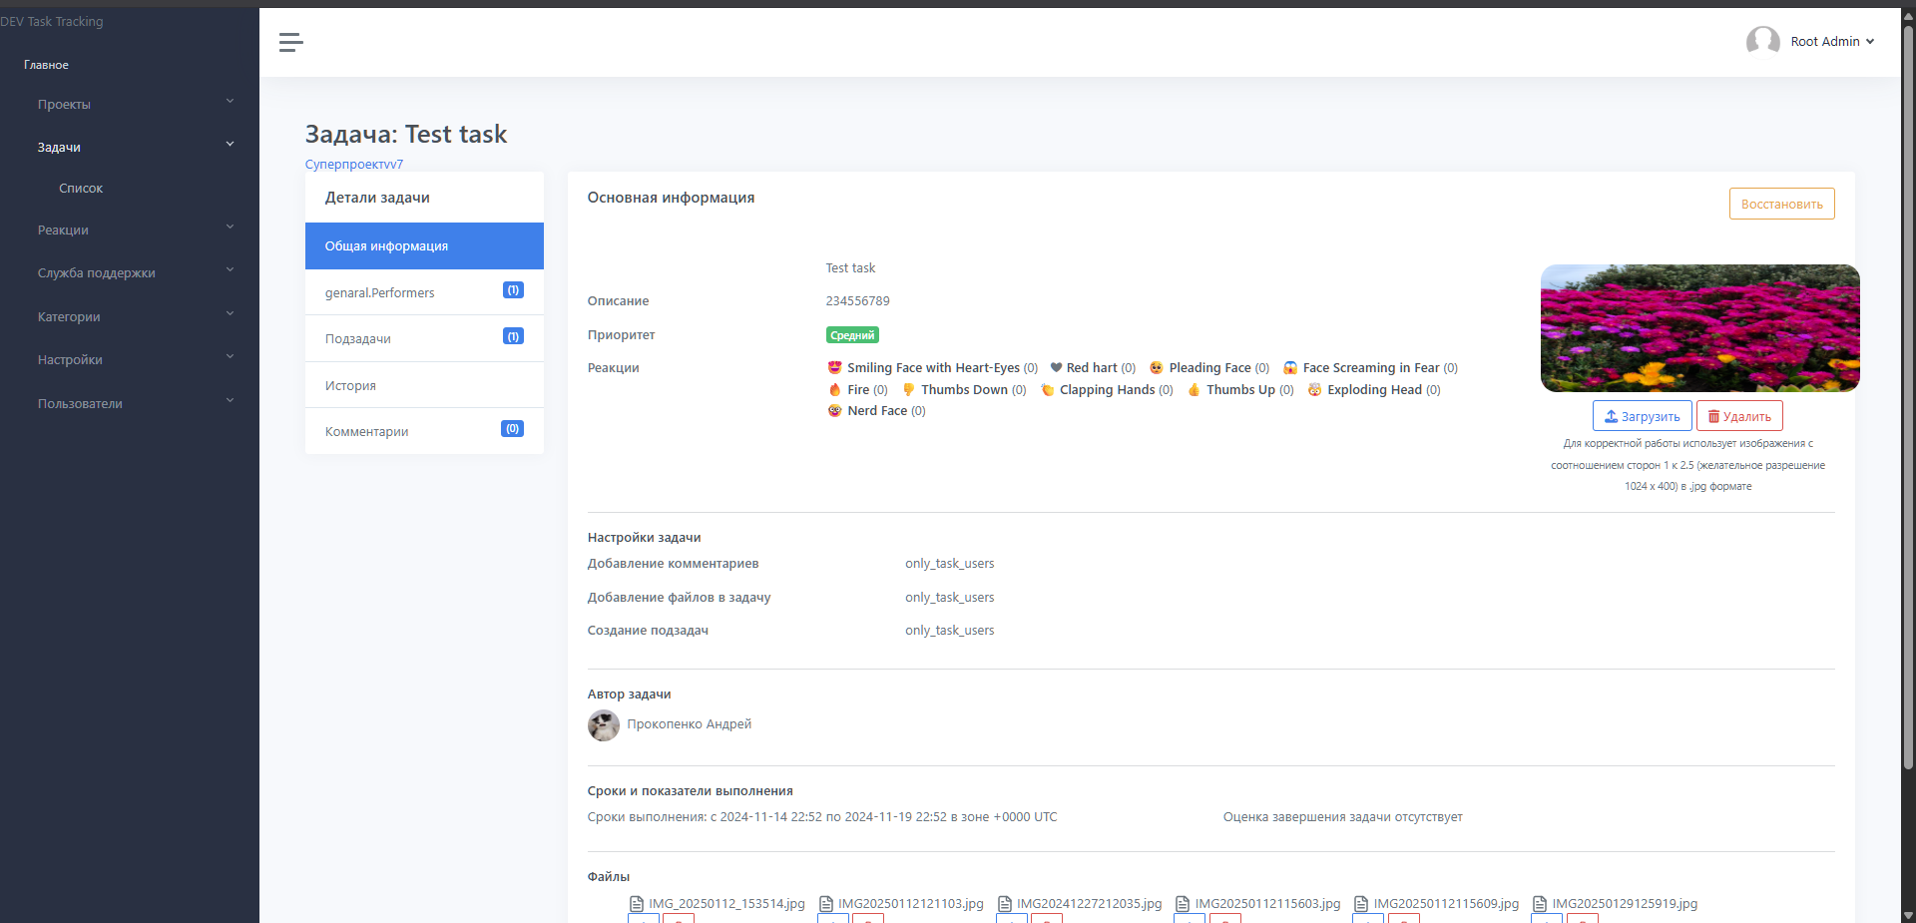
Task: Click the Восстановить button
Action: pos(1781,204)
